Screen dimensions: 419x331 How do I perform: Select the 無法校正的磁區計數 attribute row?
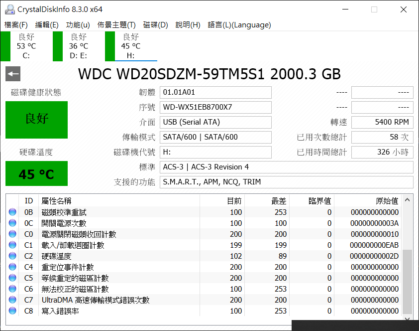coord(204,289)
